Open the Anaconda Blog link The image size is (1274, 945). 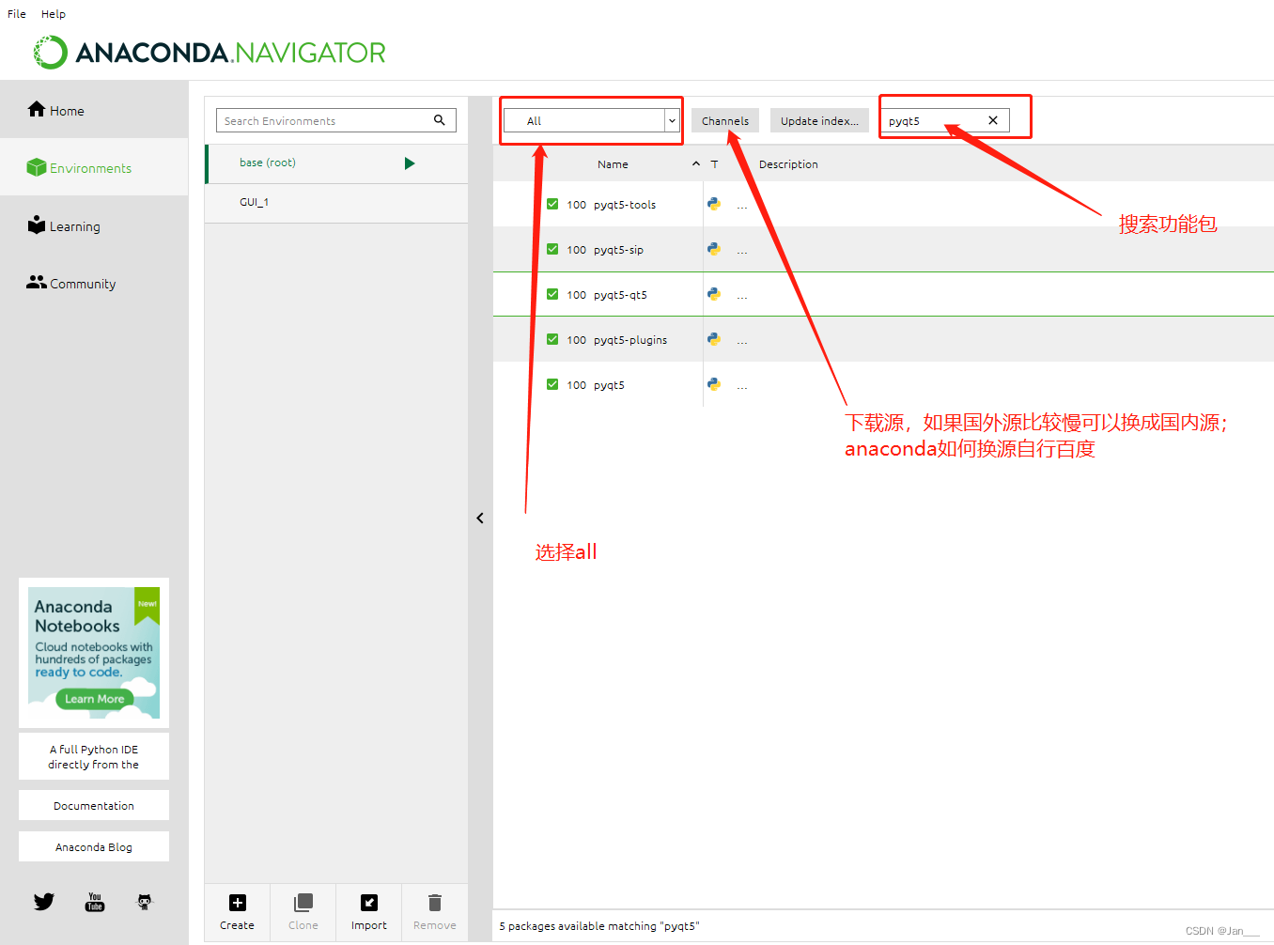94,846
